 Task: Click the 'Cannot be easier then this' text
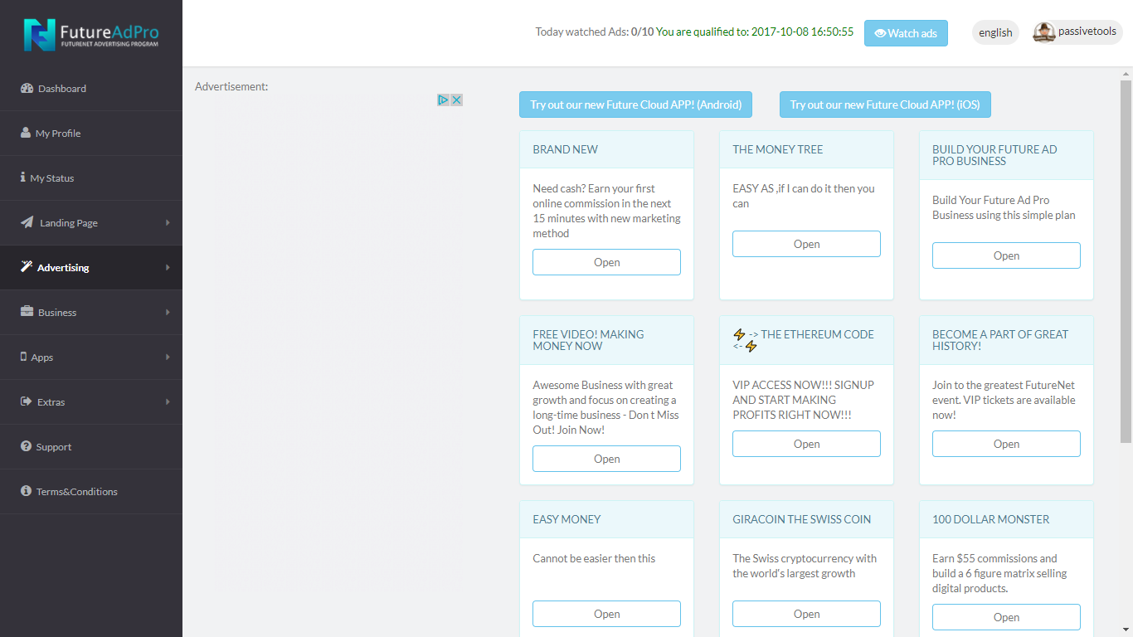pos(594,558)
